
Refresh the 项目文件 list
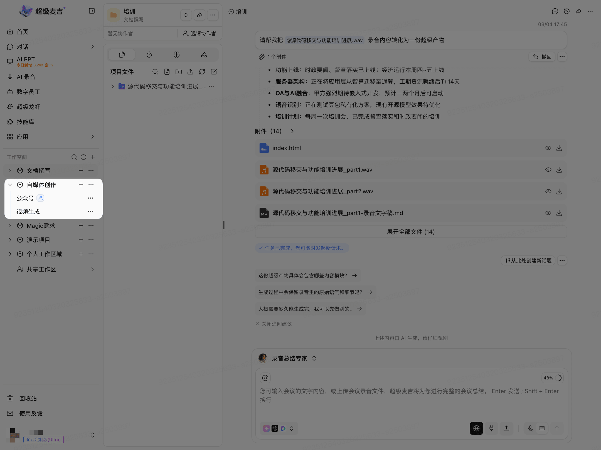click(x=202, y=72)
